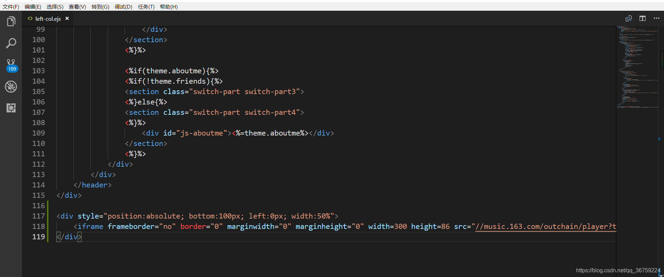Image resolution: width=664 pixels, height=277 pixels.
Task: Click "switch-part switch-part3" class value
Action: pyautogui.click(x=245, y=92)
